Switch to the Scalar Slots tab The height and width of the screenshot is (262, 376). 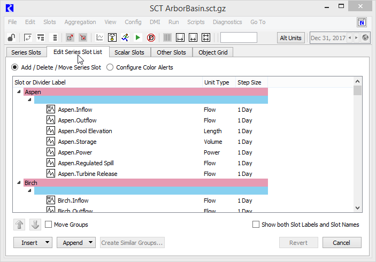(x=129, y=52)
